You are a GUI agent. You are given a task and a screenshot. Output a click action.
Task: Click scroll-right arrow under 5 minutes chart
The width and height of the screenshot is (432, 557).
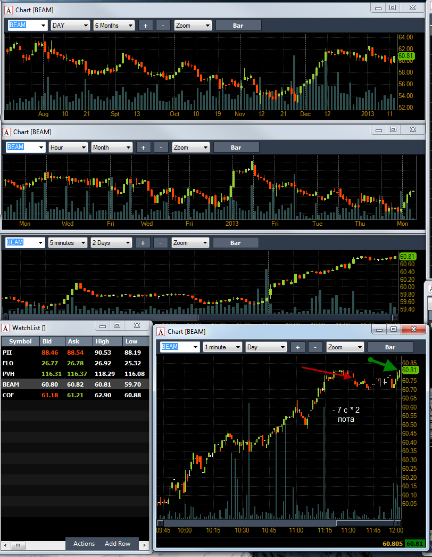coord(395,317)
